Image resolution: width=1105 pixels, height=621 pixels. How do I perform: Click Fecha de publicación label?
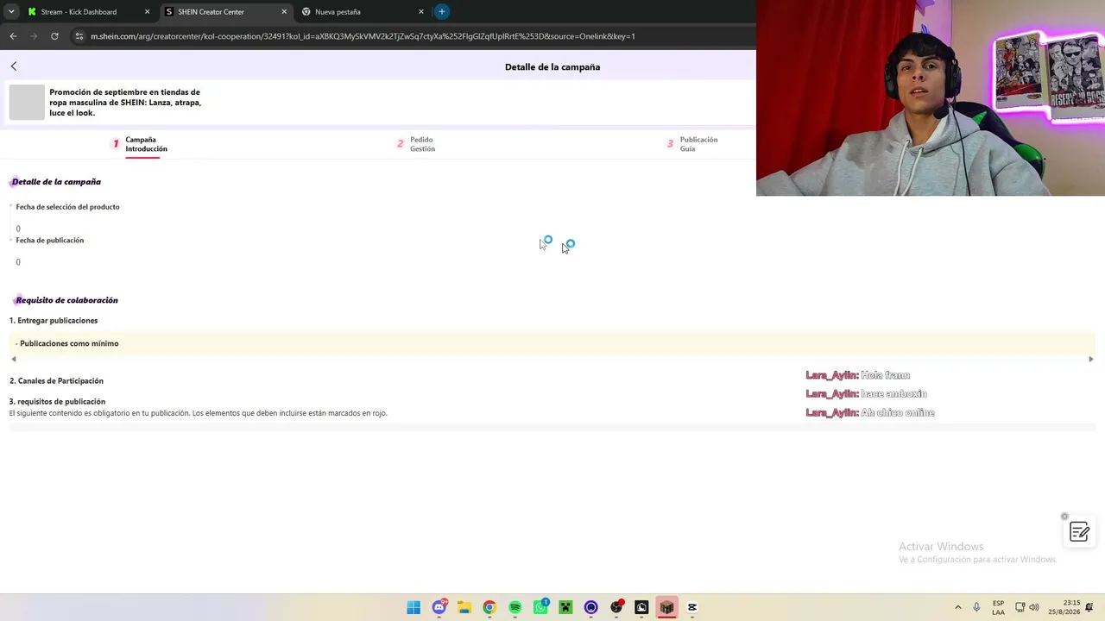[49, 241]
